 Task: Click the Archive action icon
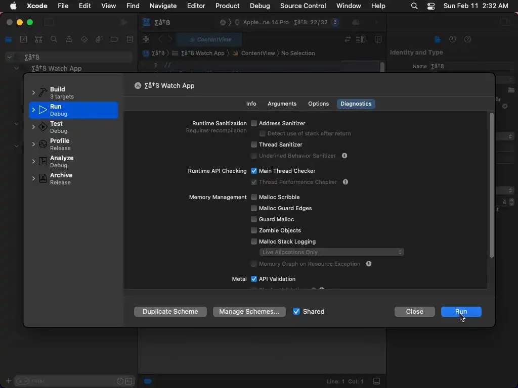point(43,178)
